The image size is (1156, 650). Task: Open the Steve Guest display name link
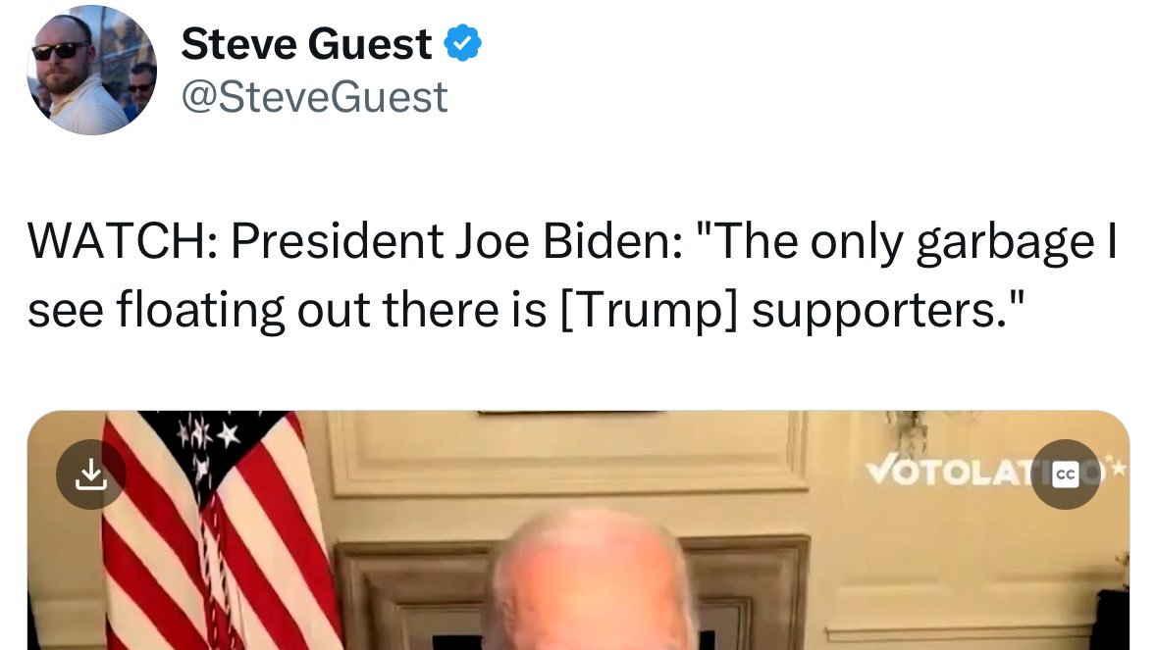point(306,43)
